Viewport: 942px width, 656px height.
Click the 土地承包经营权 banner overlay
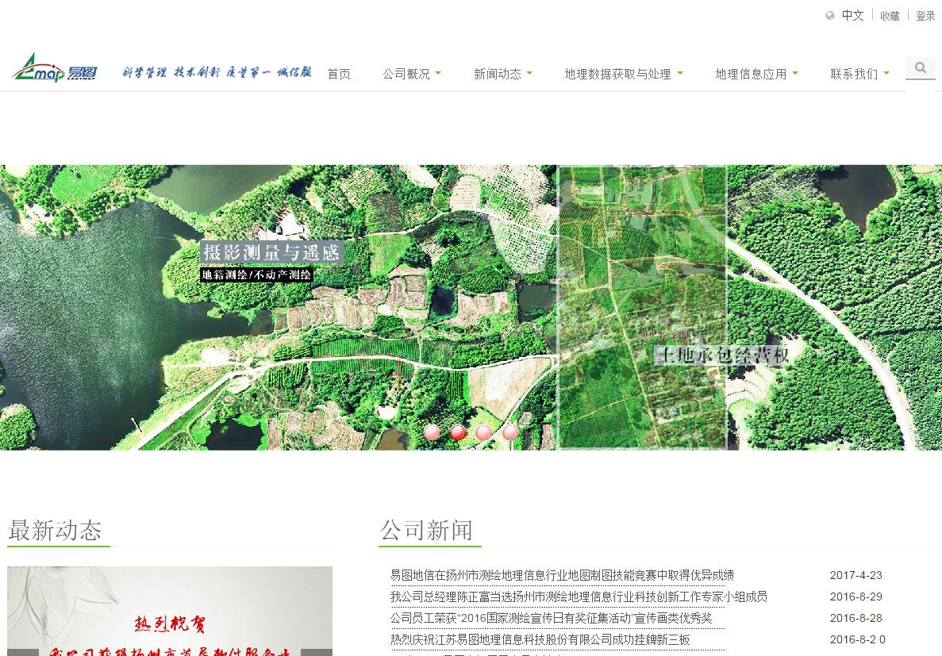tap(721, 355)
